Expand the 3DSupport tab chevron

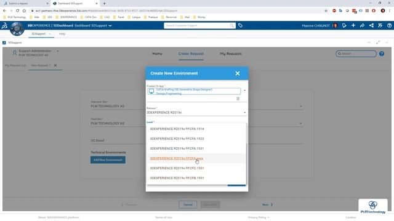[50, 34]
